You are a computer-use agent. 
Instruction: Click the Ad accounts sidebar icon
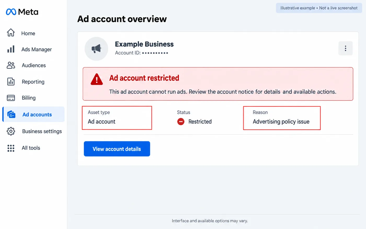(11, 114)
